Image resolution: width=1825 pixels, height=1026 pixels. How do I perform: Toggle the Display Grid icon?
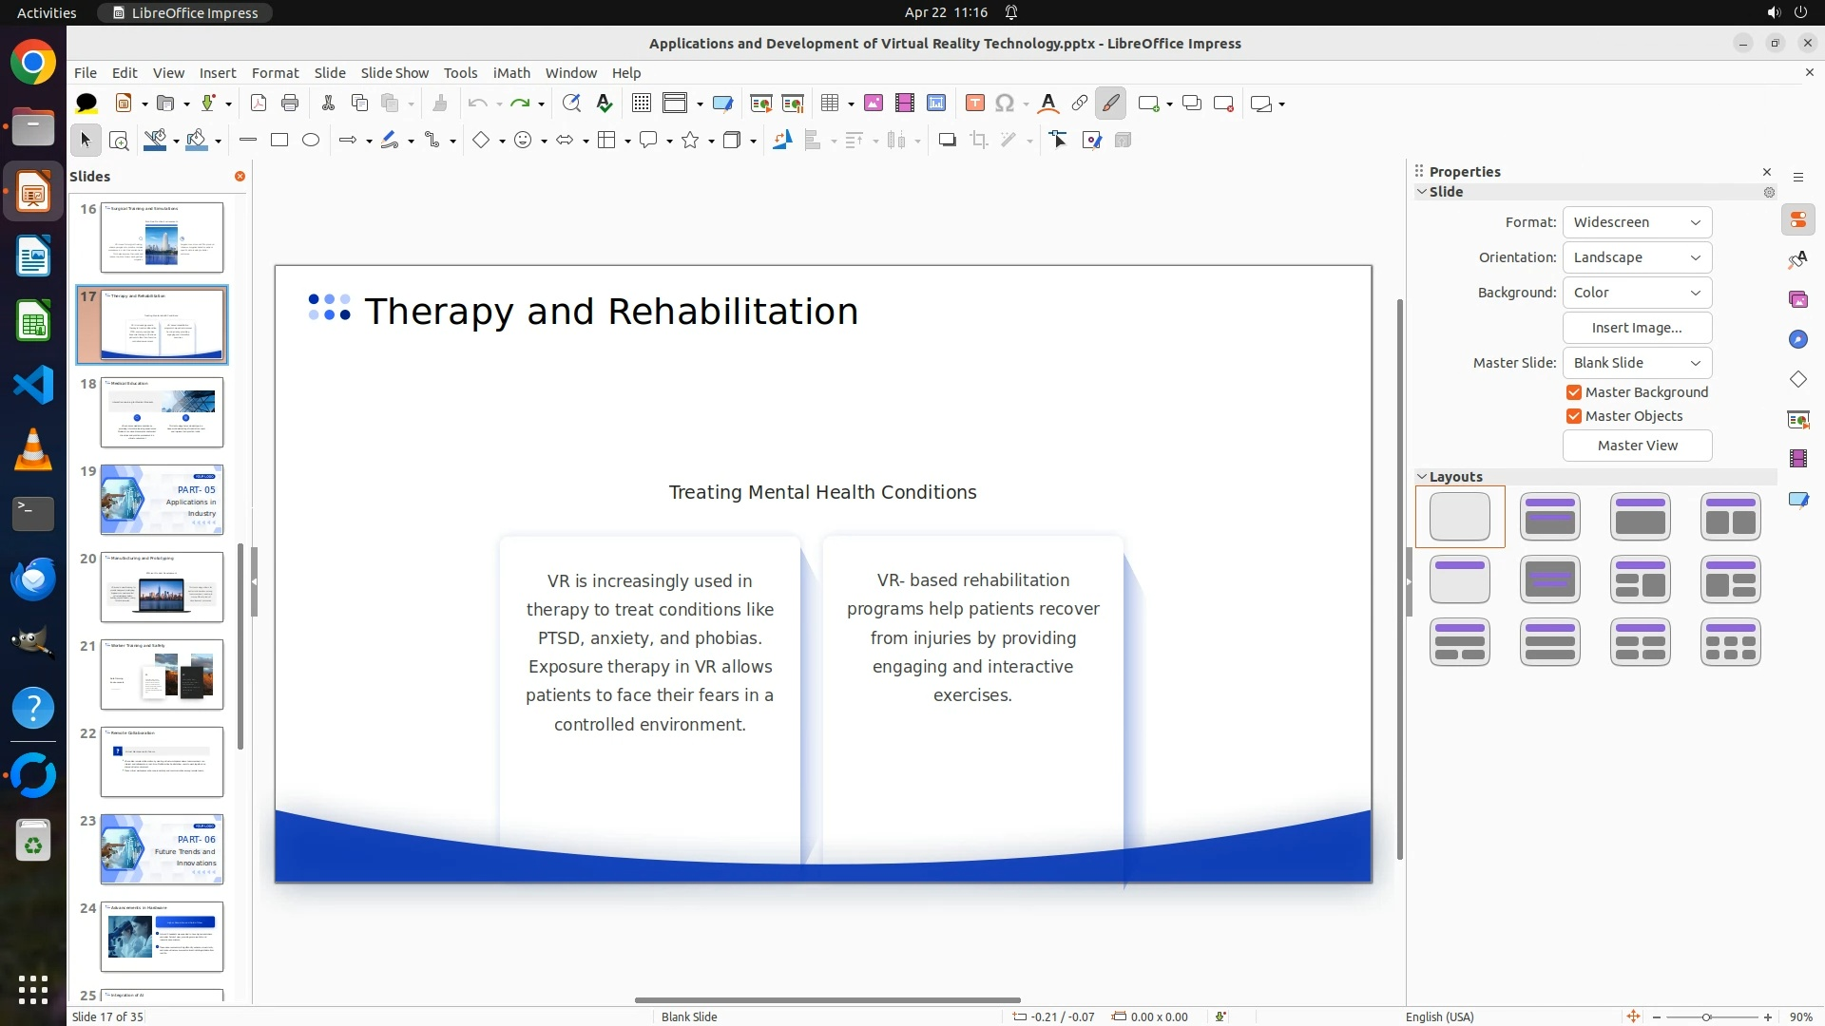(642, 104)
